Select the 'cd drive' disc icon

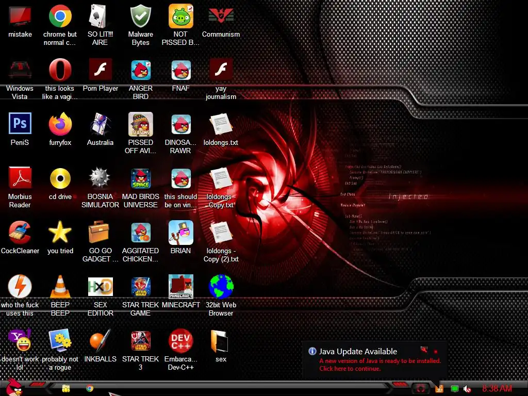[60, 178]
